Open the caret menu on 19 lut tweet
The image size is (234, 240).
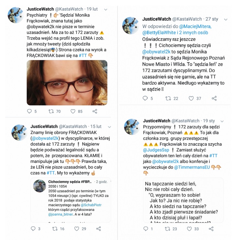[x=106, y=9]
